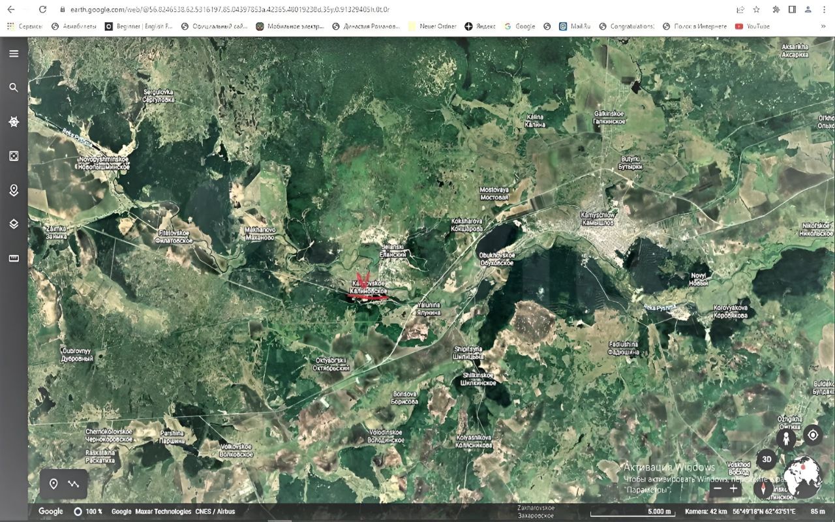Zoom out with the minus button

pos(718,488)
